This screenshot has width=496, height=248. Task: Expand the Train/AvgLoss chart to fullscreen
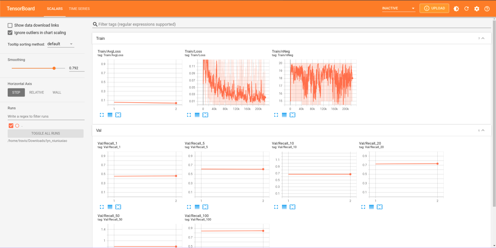102,115
